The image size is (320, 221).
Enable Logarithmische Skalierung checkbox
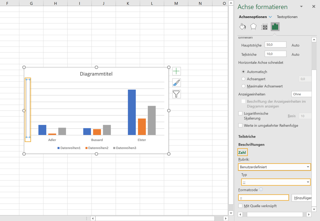pyautogui.click(x=240, y=114)
